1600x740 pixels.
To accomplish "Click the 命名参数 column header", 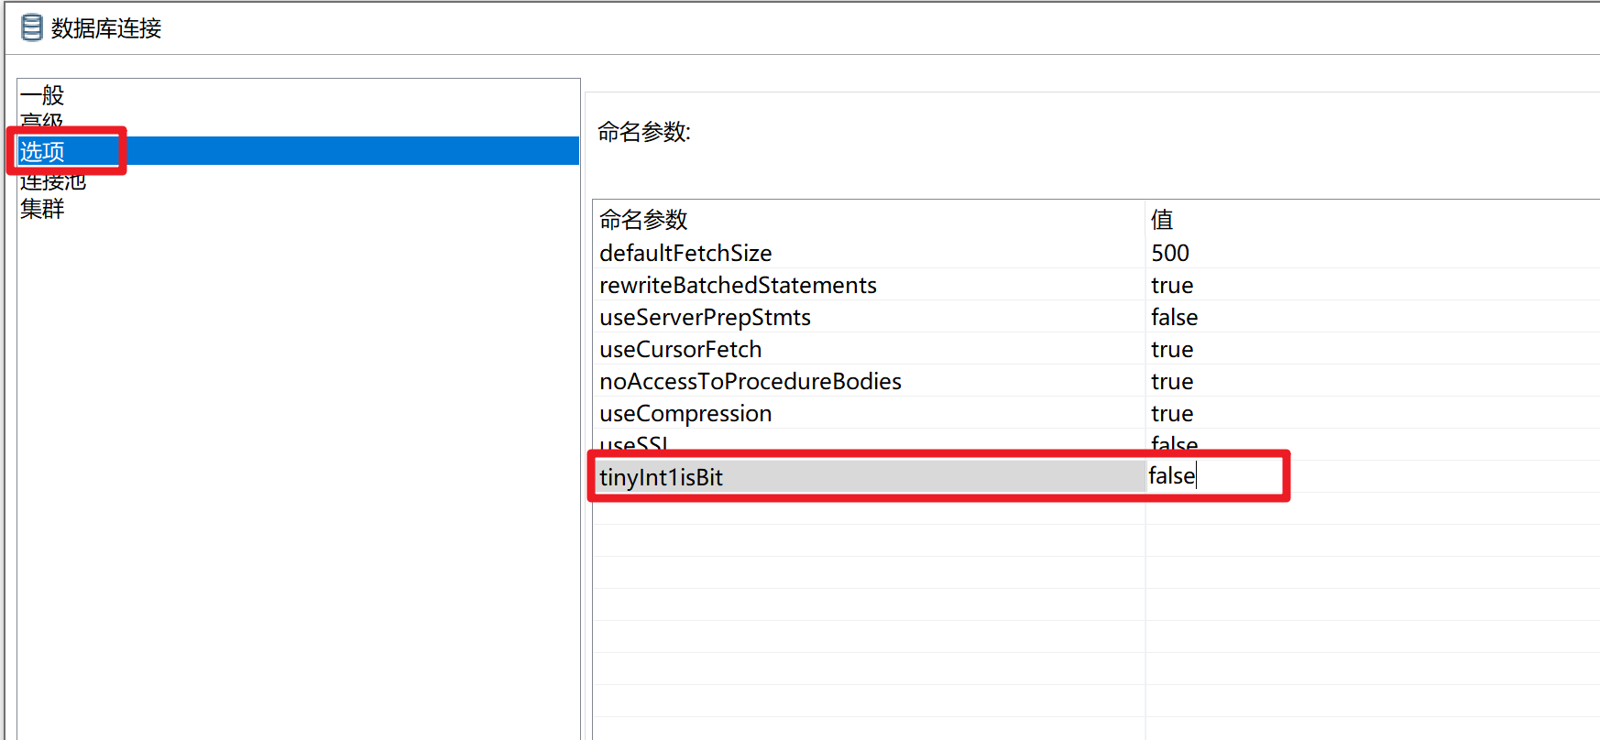I will pos(641,220).
